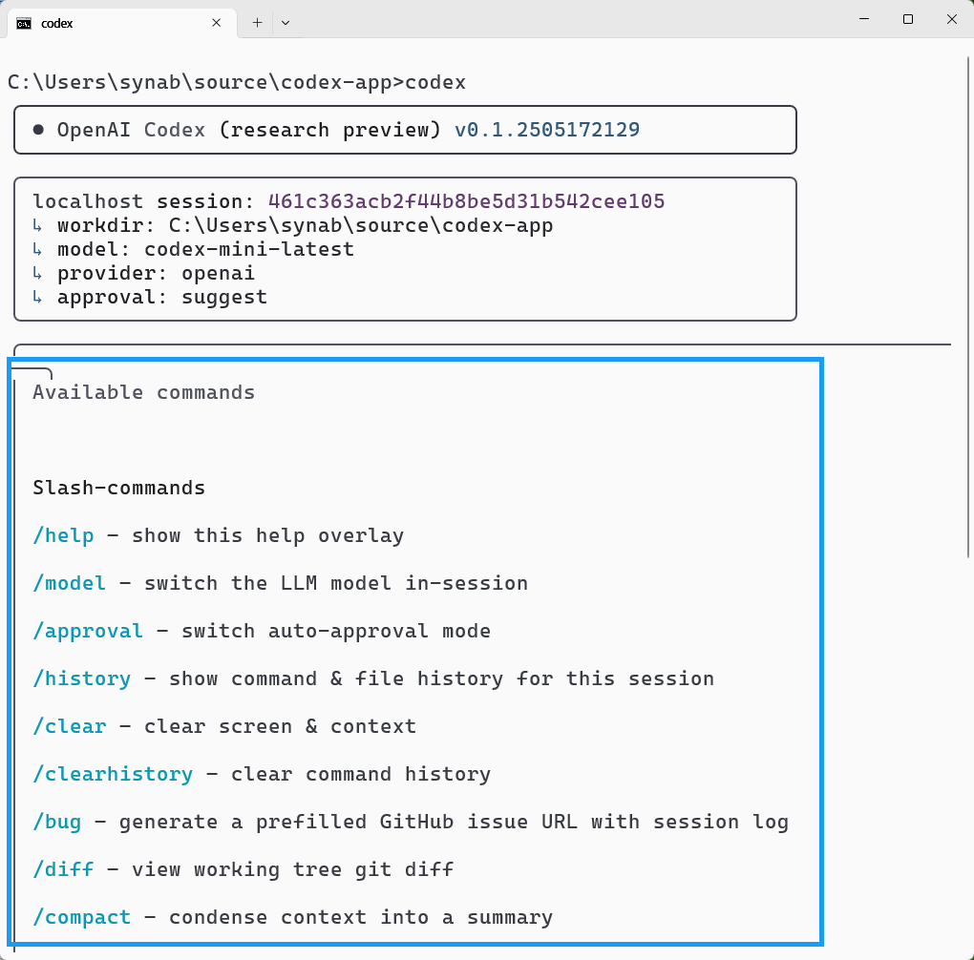The image size is (974, 960).
Task: Click the terminal icon on the codex tab
Action: 24,24
